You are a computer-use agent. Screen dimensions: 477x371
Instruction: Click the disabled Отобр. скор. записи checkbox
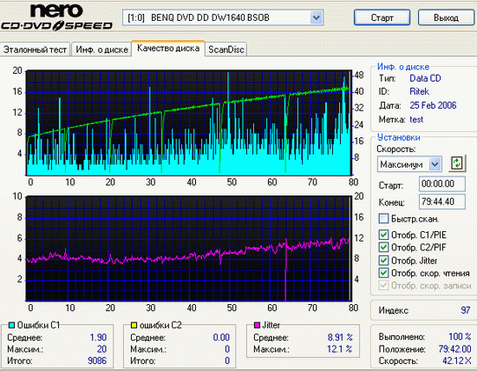point(383,285)
